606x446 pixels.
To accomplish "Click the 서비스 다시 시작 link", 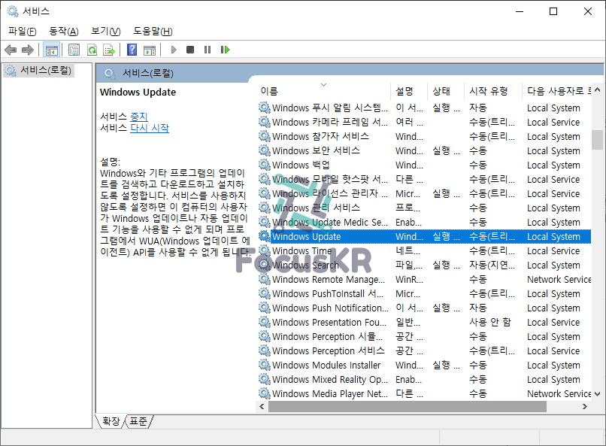I will [150, 128].
